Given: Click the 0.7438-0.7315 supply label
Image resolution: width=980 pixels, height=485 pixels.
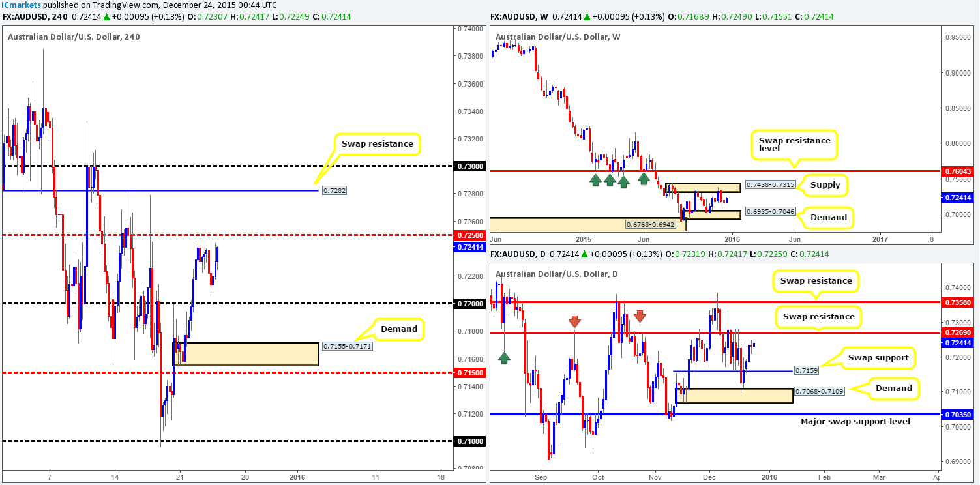Looking at the screenshot, I should 771,186.
